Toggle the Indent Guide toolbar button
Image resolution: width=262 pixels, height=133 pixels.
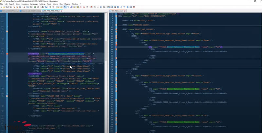[x=71, y=7]
